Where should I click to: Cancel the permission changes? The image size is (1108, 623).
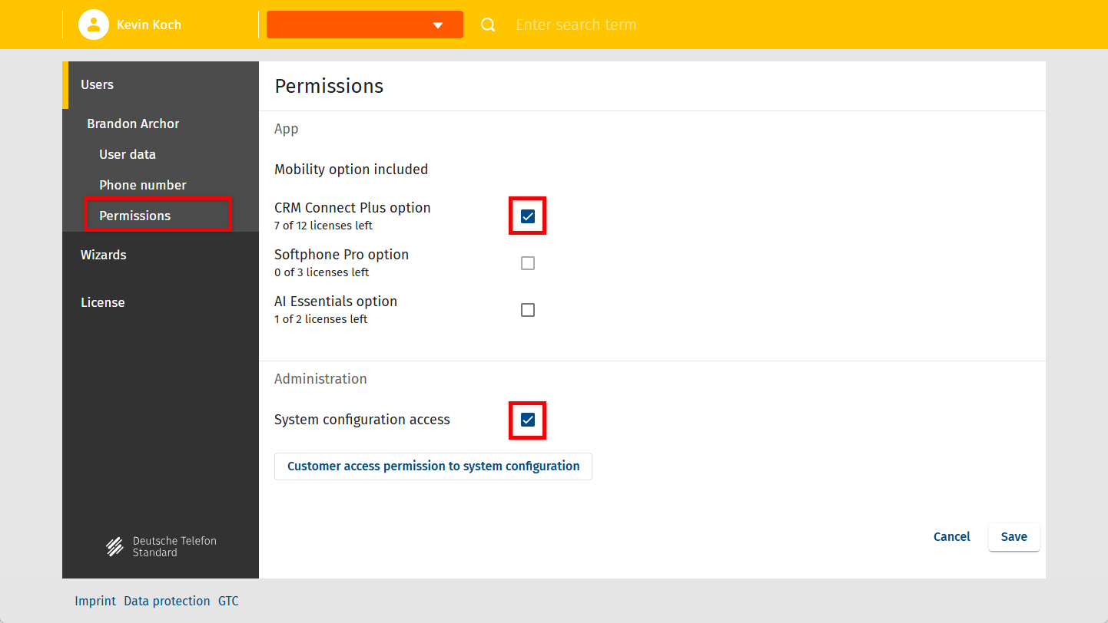pos(951,537)
